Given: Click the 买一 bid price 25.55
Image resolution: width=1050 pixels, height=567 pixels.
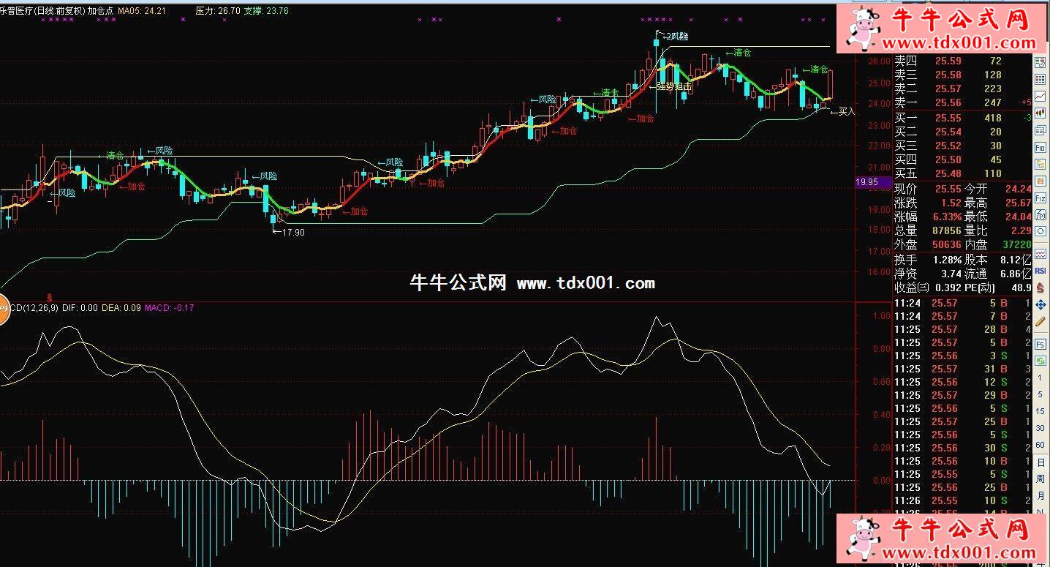Looking at the screenshot, I should [x=948, y=118].
